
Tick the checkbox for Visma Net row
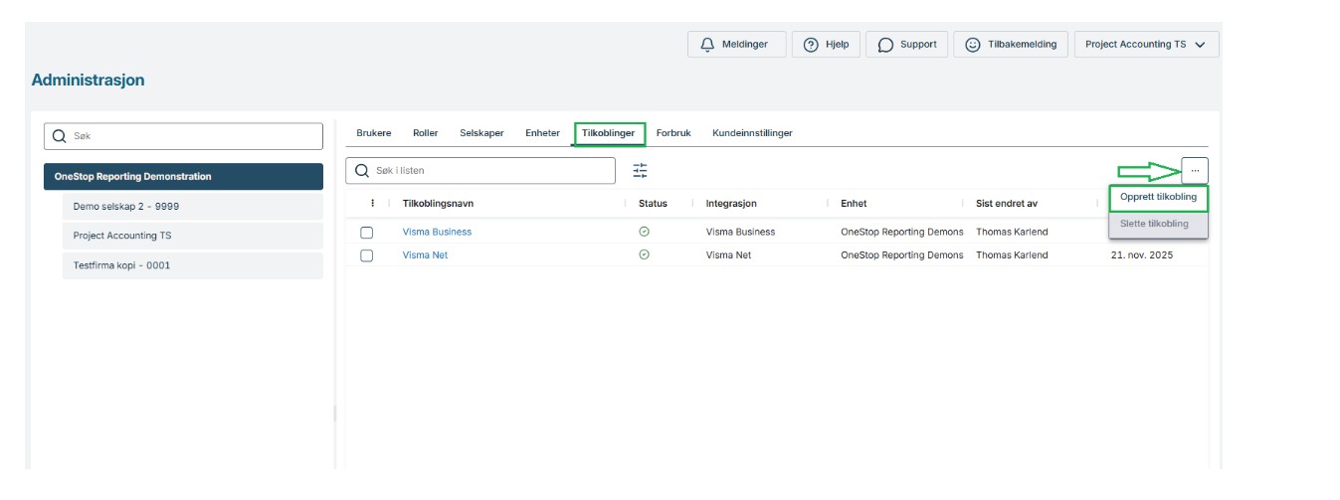click(x=366, y=255)
